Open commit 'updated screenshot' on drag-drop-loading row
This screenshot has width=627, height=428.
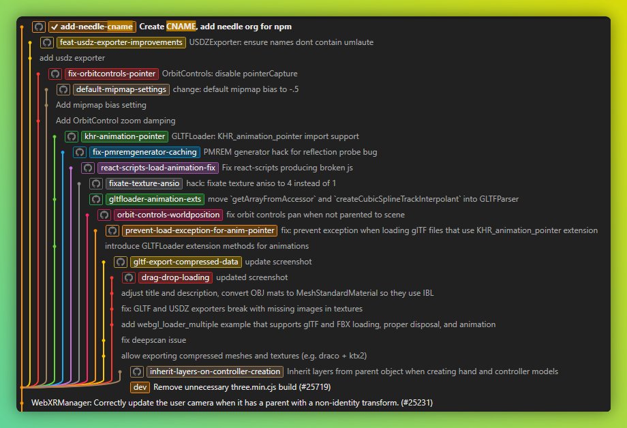point(252,277)
